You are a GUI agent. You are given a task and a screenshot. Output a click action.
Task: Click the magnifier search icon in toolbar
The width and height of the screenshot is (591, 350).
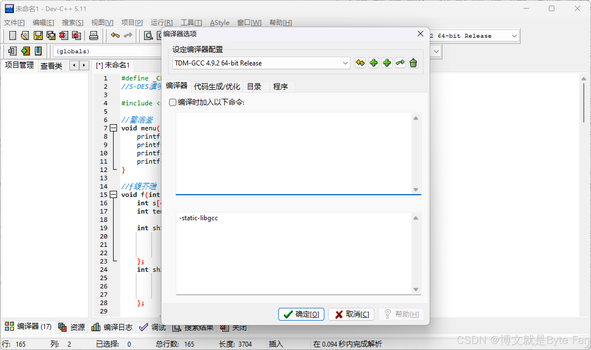coord(149,35)
